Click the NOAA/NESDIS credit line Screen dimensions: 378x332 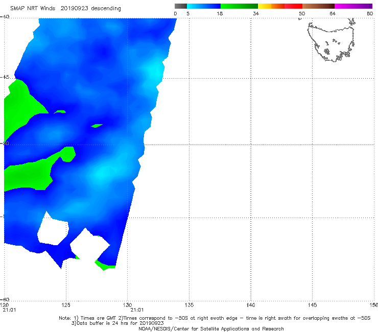[x=211, y=328]
